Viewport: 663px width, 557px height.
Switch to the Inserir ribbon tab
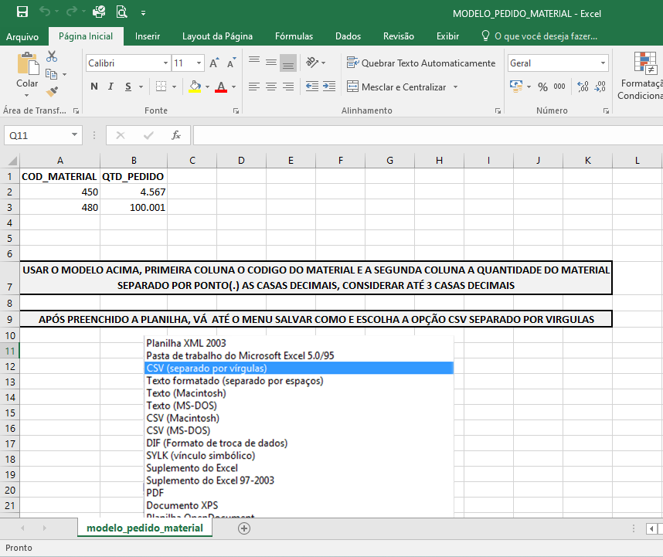click(148, 36)
